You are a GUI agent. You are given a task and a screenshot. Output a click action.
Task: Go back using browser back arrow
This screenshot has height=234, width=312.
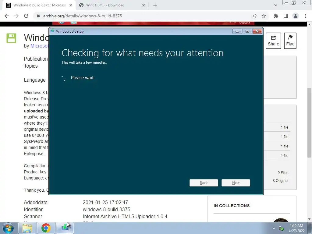click(7, 16)
